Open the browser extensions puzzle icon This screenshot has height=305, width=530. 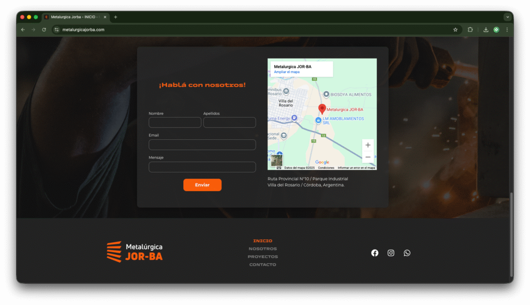pos(470,30)
